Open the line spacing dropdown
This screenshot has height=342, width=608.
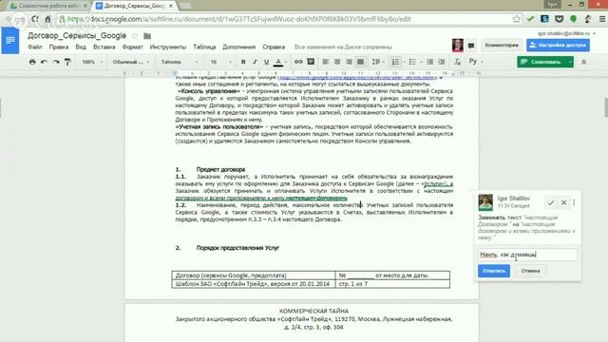point(378,62)
